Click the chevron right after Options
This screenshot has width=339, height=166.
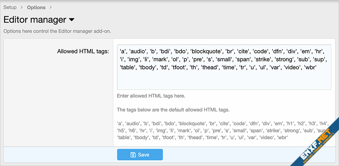(51, 7)
